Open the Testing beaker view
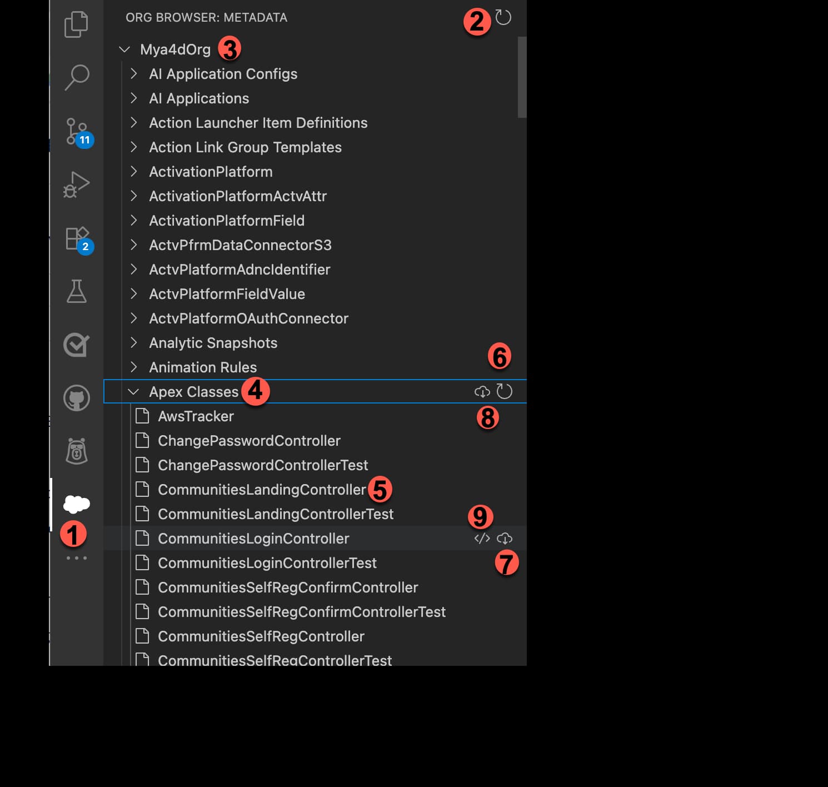 pos(77,291)
